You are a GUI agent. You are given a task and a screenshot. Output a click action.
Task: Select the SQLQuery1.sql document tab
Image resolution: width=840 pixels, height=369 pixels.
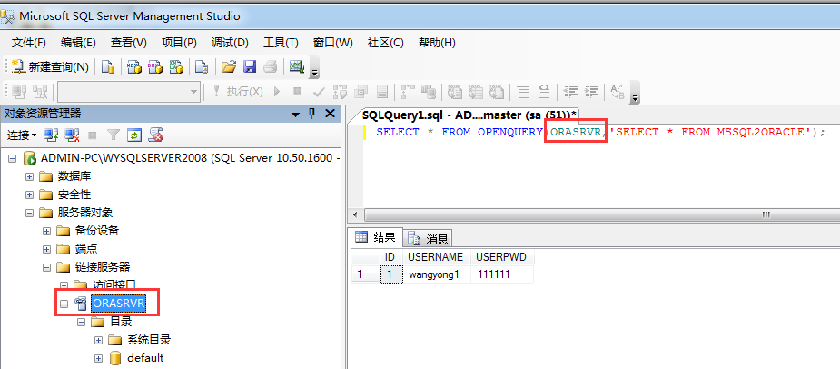pyautogui.click(x=469, y=115)
